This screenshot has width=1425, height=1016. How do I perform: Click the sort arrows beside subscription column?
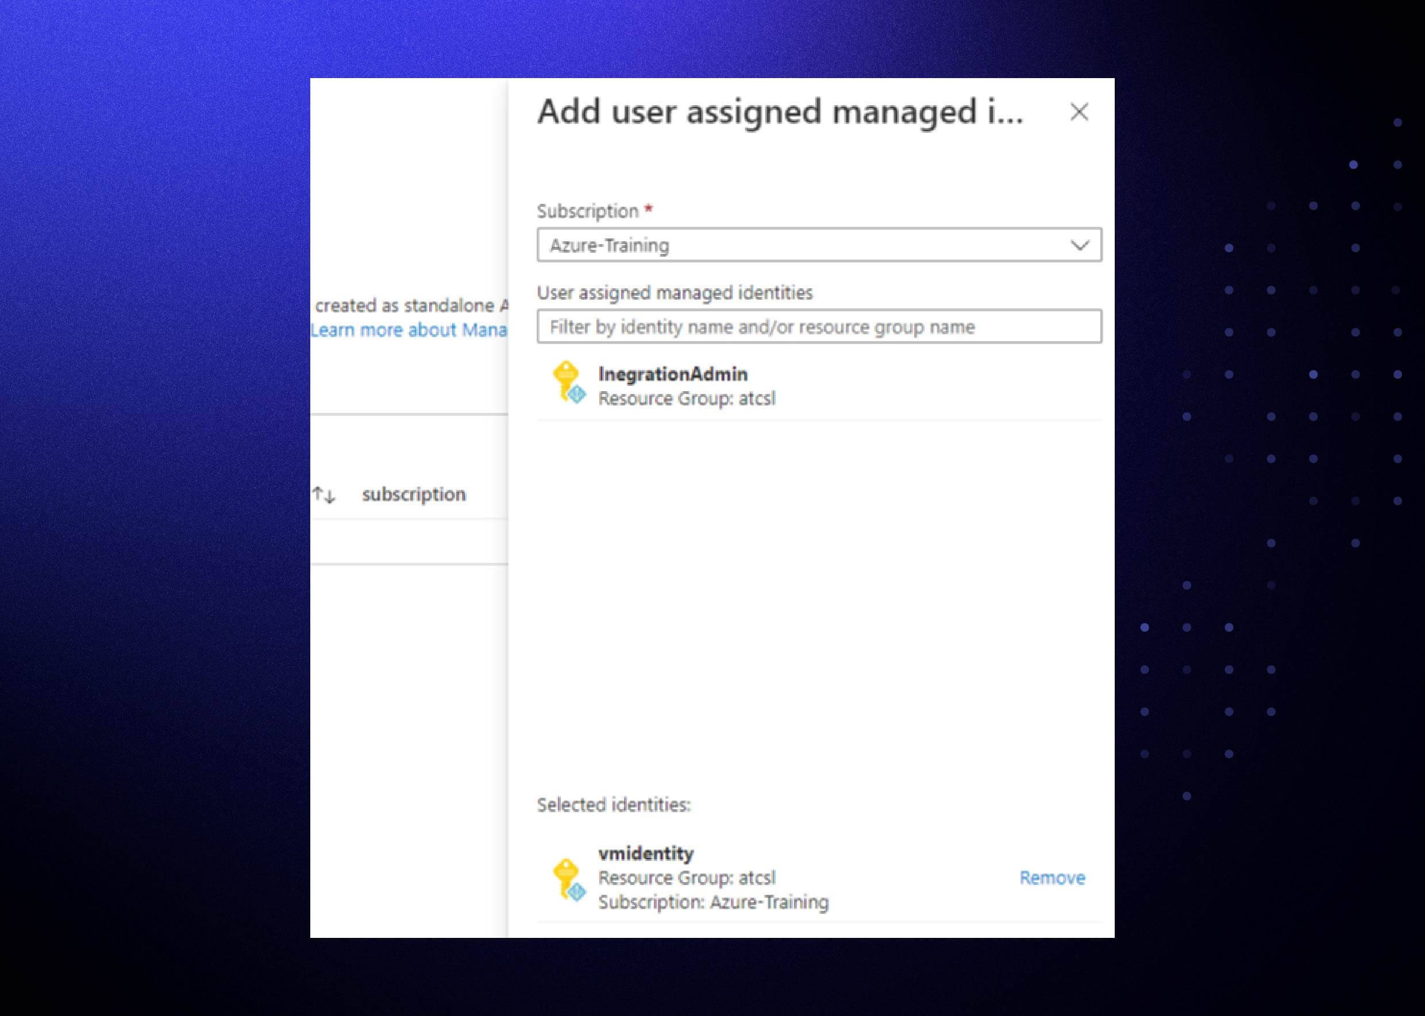[x=325, y=493]
